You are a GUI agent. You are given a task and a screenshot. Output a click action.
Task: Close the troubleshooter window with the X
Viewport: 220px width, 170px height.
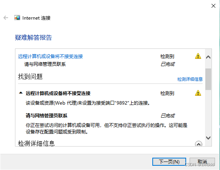213,6
